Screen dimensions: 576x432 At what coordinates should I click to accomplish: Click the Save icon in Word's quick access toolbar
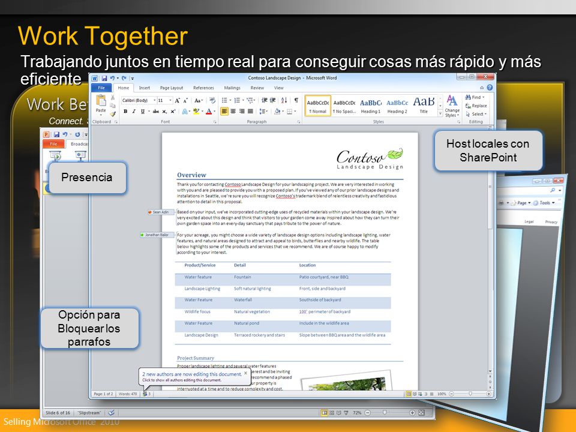[104, 79]
